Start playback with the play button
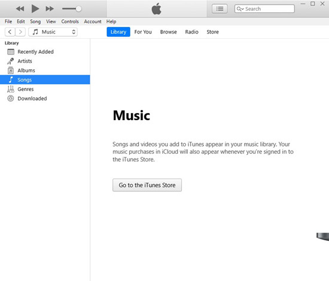This screenshot has height=281, width=329. coord(35,8)
